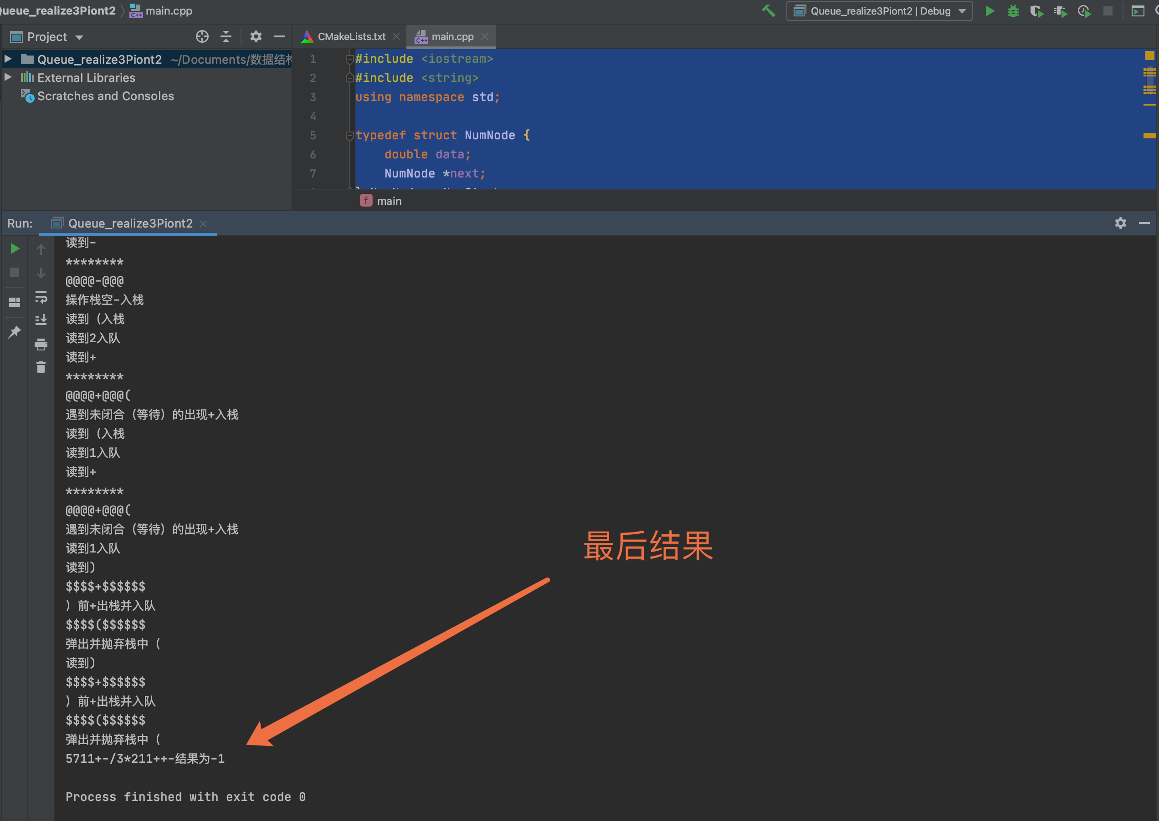This screenshot has height=821, width=1159.
Task: Open the Queue_realize3Piont2 | Debug configuration dropdown
Action: pos(879,10)
